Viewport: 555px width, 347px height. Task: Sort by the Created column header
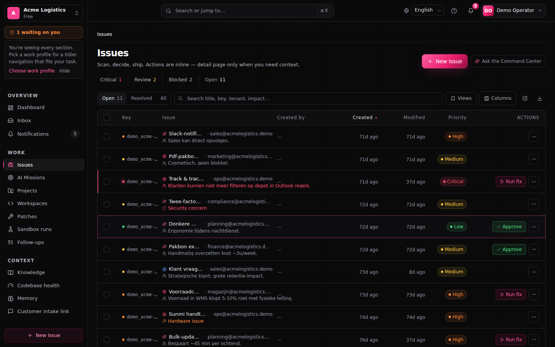[365, 118]
